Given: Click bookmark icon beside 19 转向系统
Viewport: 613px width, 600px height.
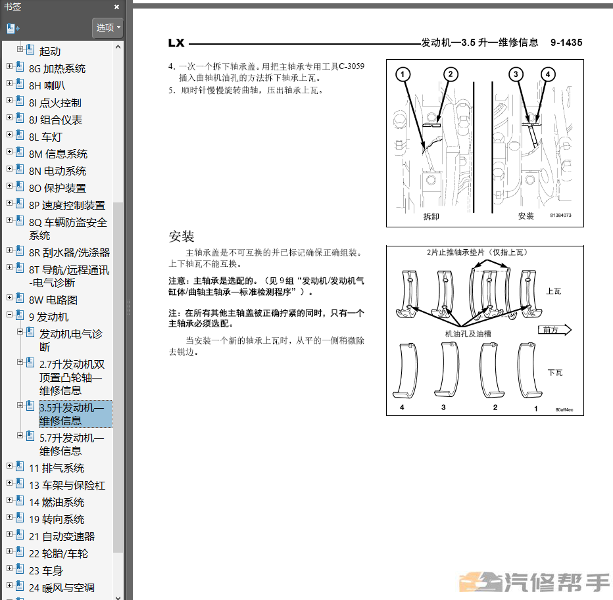Looking at the screenshot, I should tap(20, 518).
